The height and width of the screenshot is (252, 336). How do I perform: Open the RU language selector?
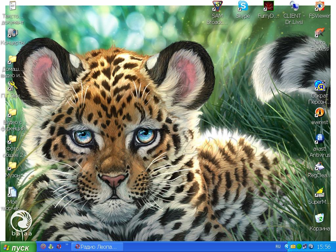tap(278, 246)
